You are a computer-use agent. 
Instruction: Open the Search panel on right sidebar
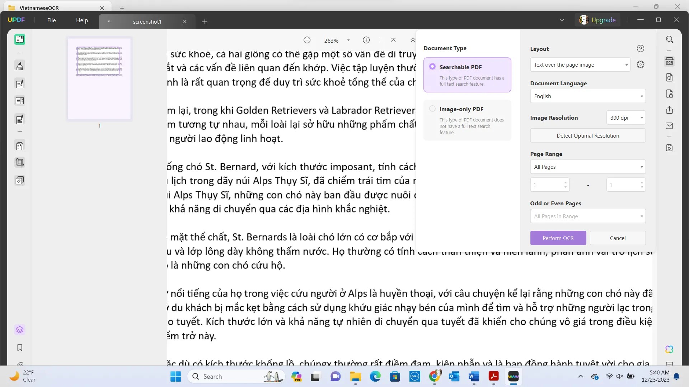(x=670, y=39)
